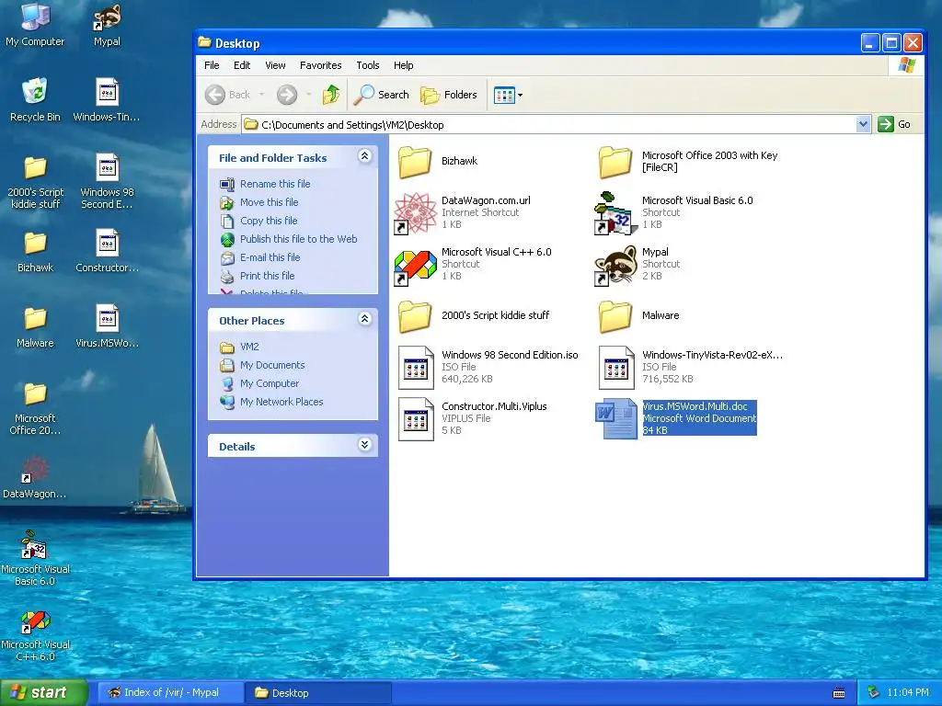Viewport: 942px width, 706px height.
Task: Switch to Index of /vir/ - Mypal taskbar item
Action: pos(169,693)
